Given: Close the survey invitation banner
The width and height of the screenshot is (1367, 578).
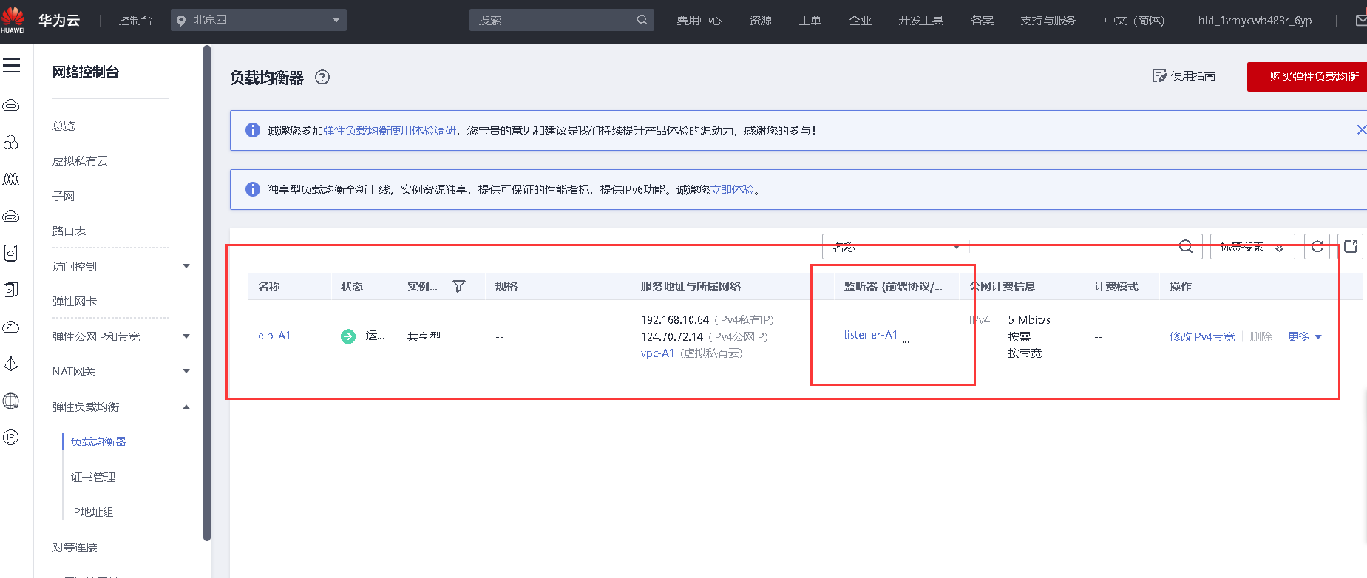Looking at the screenshot, I should coord(1361,130).
